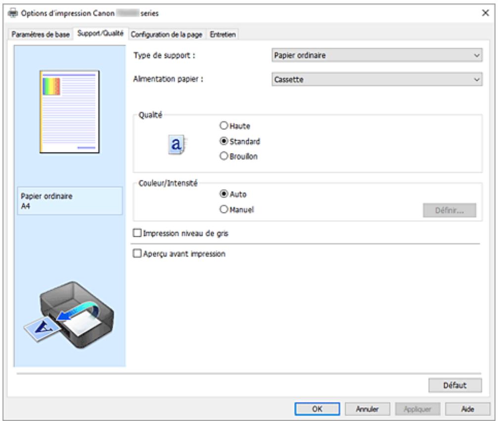The width and height of the screenshot is (498, 421).
Task: Tick Aperçu avant impression checkbox
Action: 138,254
